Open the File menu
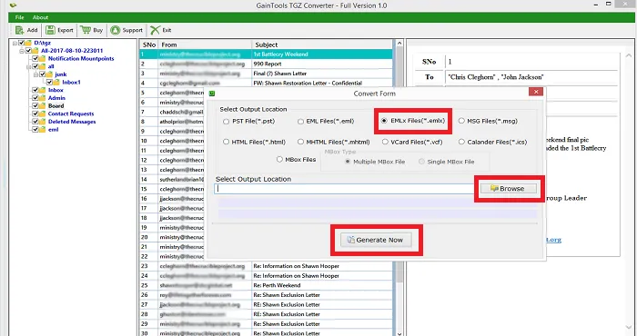The height and width of the screenshot is (336, 637). tap(19, 17)
